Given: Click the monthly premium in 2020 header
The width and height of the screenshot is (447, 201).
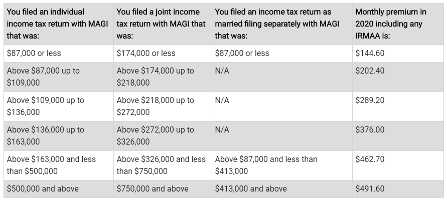Looking at the screenshot, I should point(398,24).
